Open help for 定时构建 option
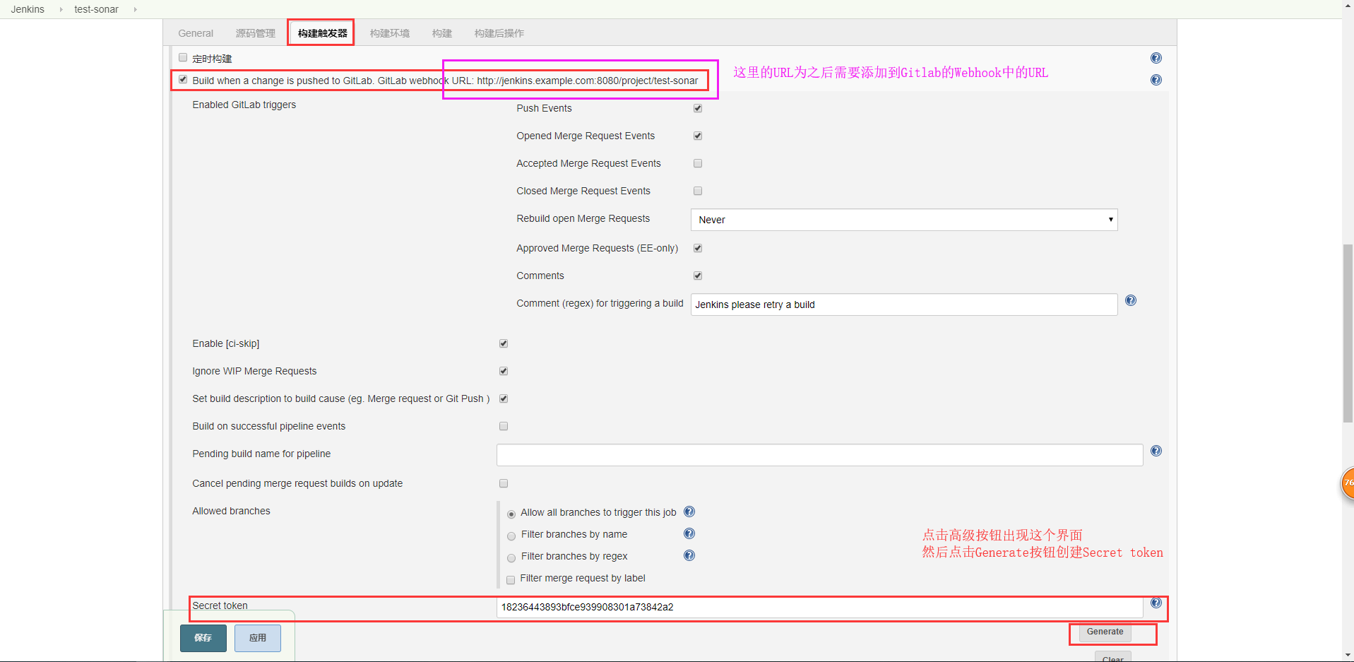 click(x=1156, y=58)
